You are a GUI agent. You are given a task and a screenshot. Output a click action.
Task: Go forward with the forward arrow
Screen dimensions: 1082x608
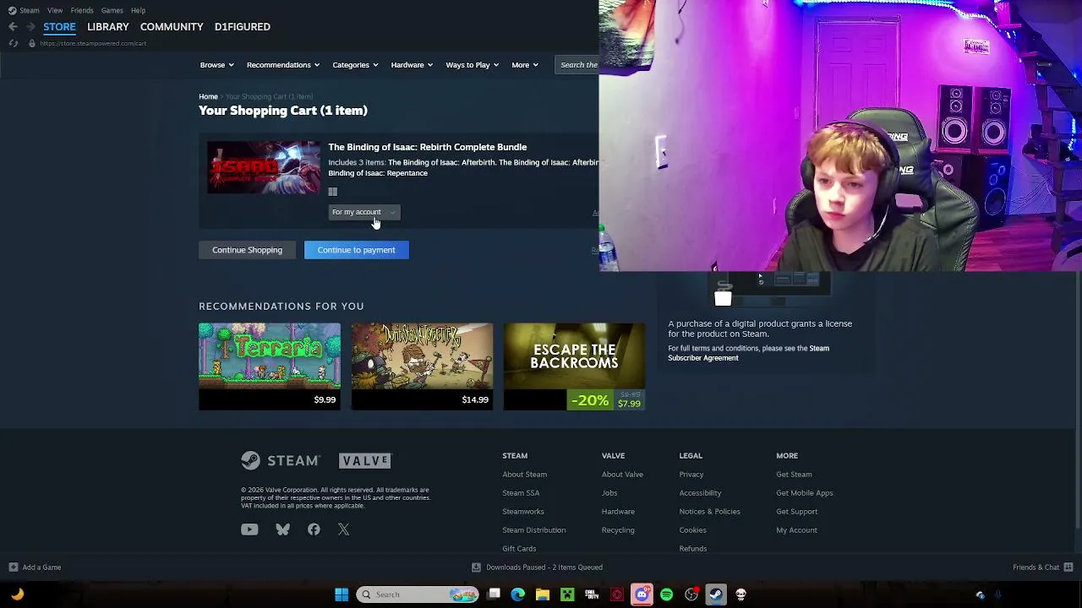pyautogui.click(x=30, y=27)
